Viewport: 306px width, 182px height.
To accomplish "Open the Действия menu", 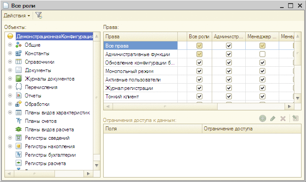I will pos(17,16).
